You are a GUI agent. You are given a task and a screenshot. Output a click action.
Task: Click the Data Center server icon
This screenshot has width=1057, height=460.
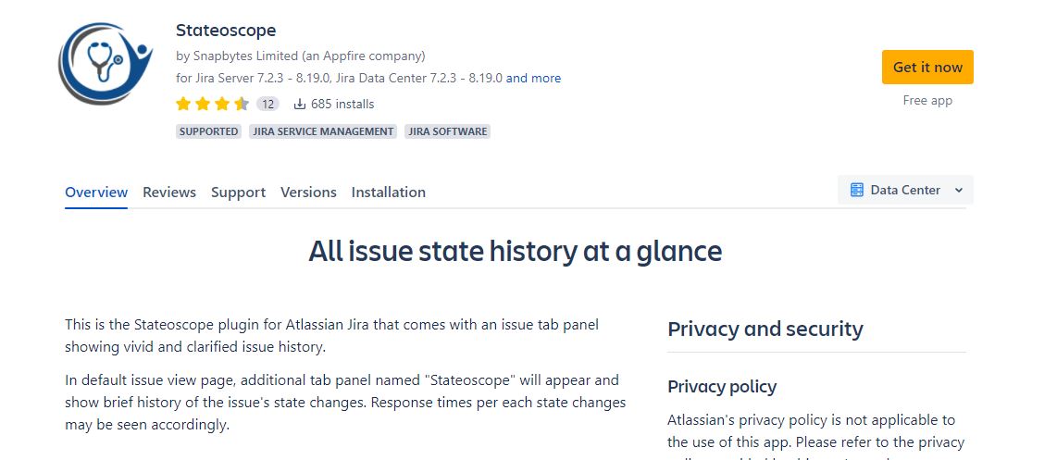pyautogui.click(x=856, y=190)
